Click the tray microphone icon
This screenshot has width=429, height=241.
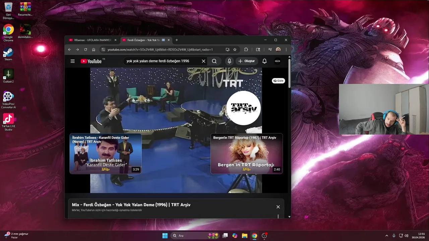394,236
